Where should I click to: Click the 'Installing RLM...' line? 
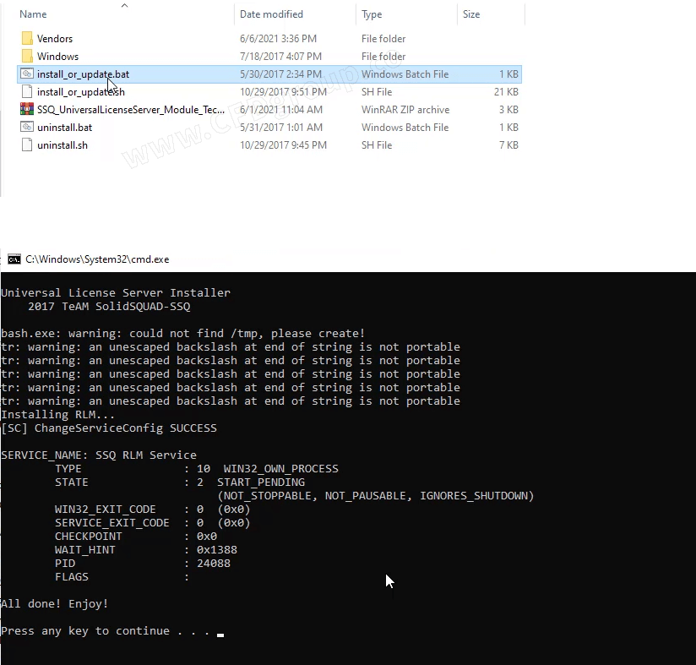[57, 415]
